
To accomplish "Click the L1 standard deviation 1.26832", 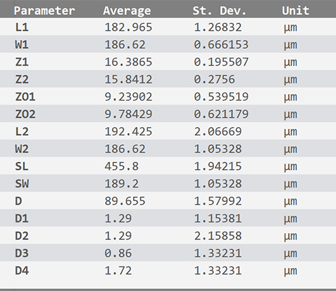I will 218,27.
